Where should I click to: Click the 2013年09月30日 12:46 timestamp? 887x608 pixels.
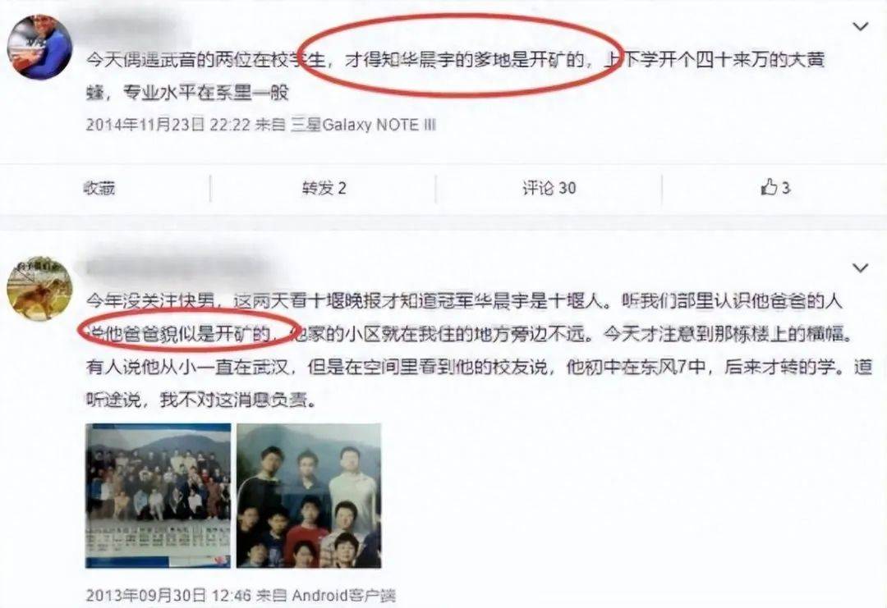[x=168, y=594]
